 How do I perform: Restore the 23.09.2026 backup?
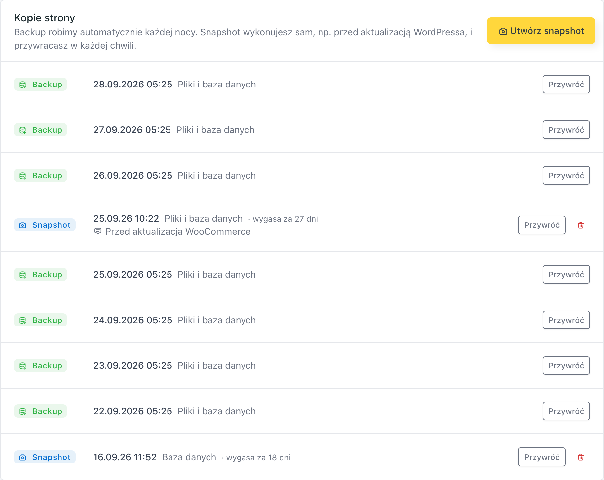click(566, 365)
